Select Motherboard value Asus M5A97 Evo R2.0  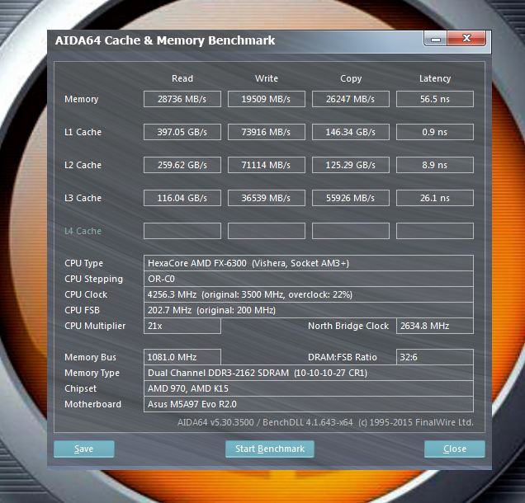coord(309,404)
